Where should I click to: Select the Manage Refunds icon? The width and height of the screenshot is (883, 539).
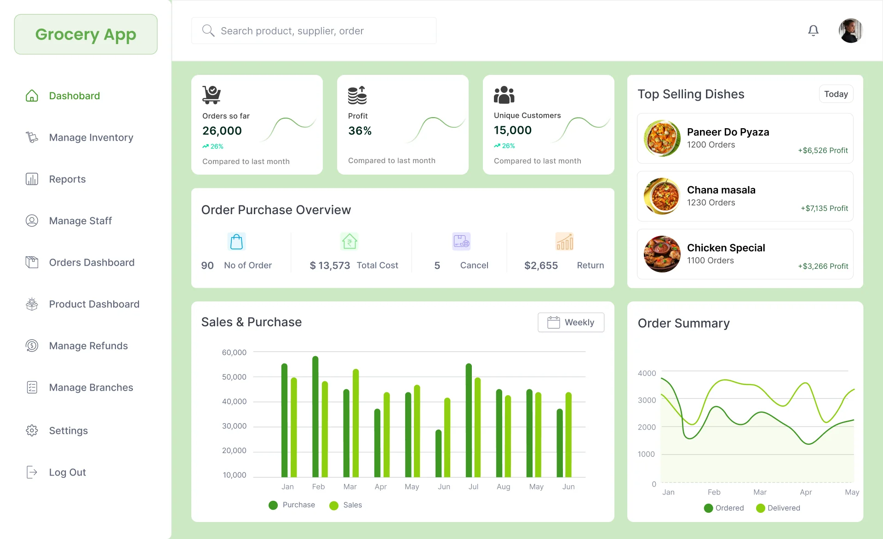pos(32,346)
